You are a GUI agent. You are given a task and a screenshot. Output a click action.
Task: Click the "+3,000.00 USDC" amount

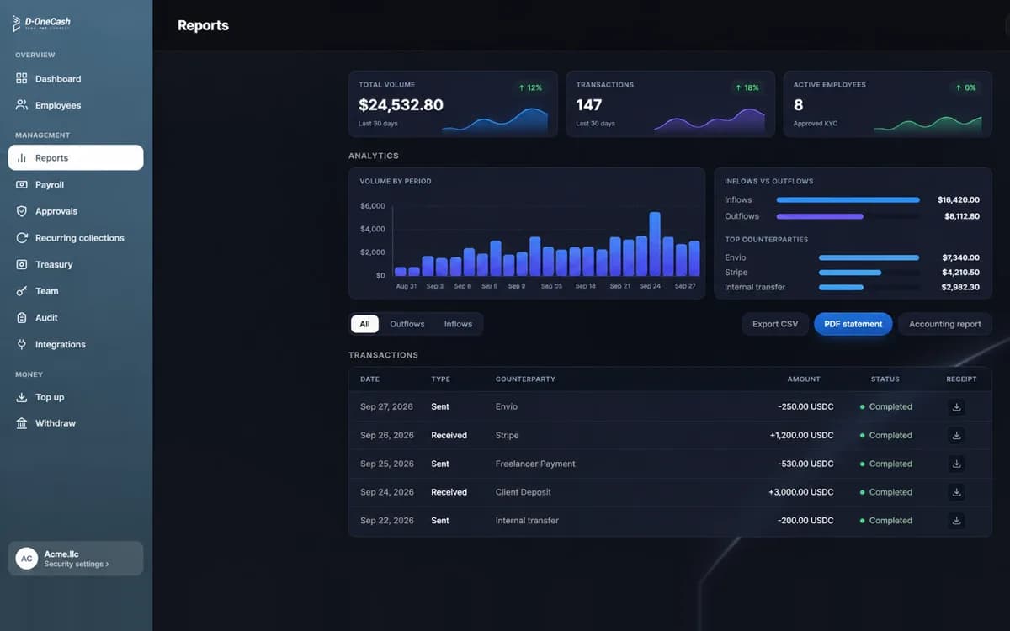point(801,492)
